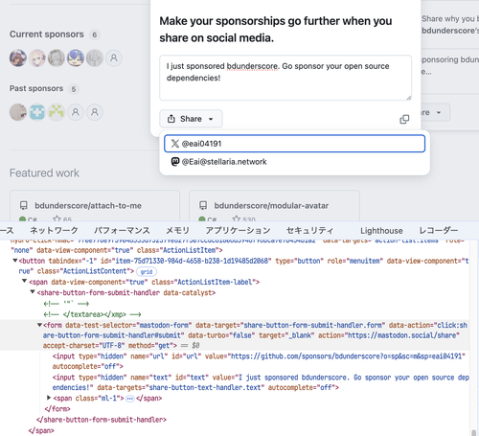Click the X logo icon in the menu
Screen dimensions: 479x436
click(x=175, y=144)
